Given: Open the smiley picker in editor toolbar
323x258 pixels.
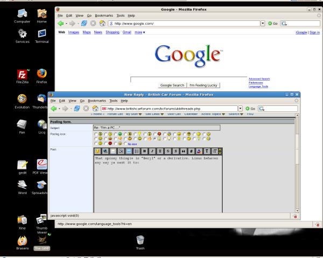Looking at the screenshot, I should point(98,152).
